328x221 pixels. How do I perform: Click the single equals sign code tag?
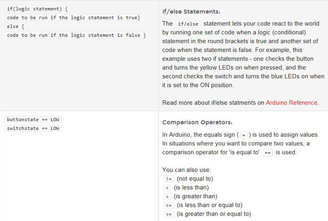pos(244,134)
